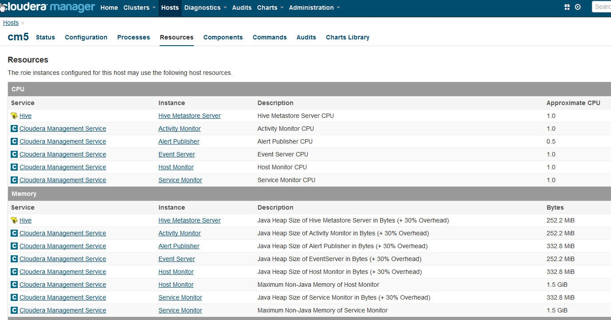Open Cloudera Management Service link in Event Server CPU row
Viewport: 611px width, 320px height.
coord(63,154)
